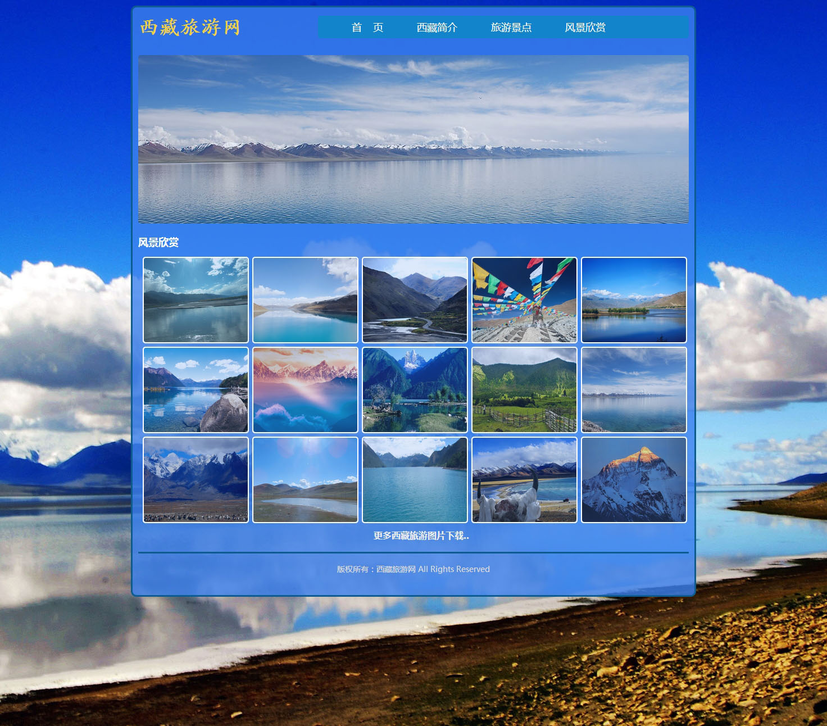Open the yak skull by lake thumbnail
This screenshot has height=726, width=827.
[x=524, y=480]
